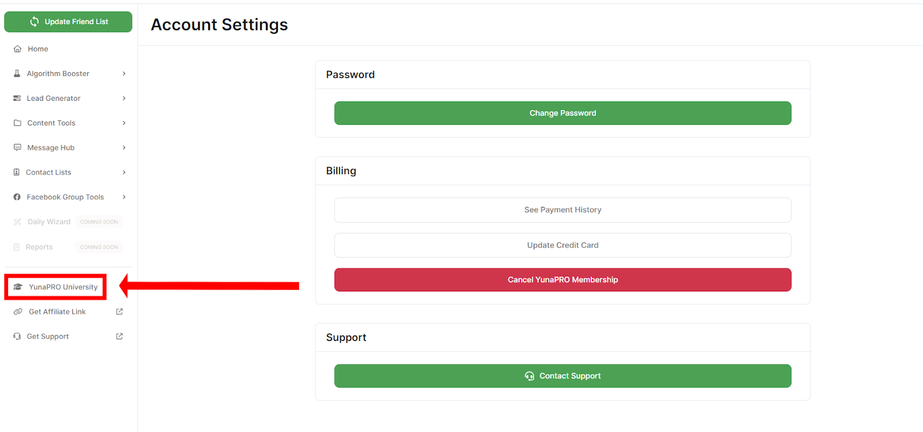This screenshot has height=432, width=923.
Task: Click See Payment History button
Action: pos(563,210)
